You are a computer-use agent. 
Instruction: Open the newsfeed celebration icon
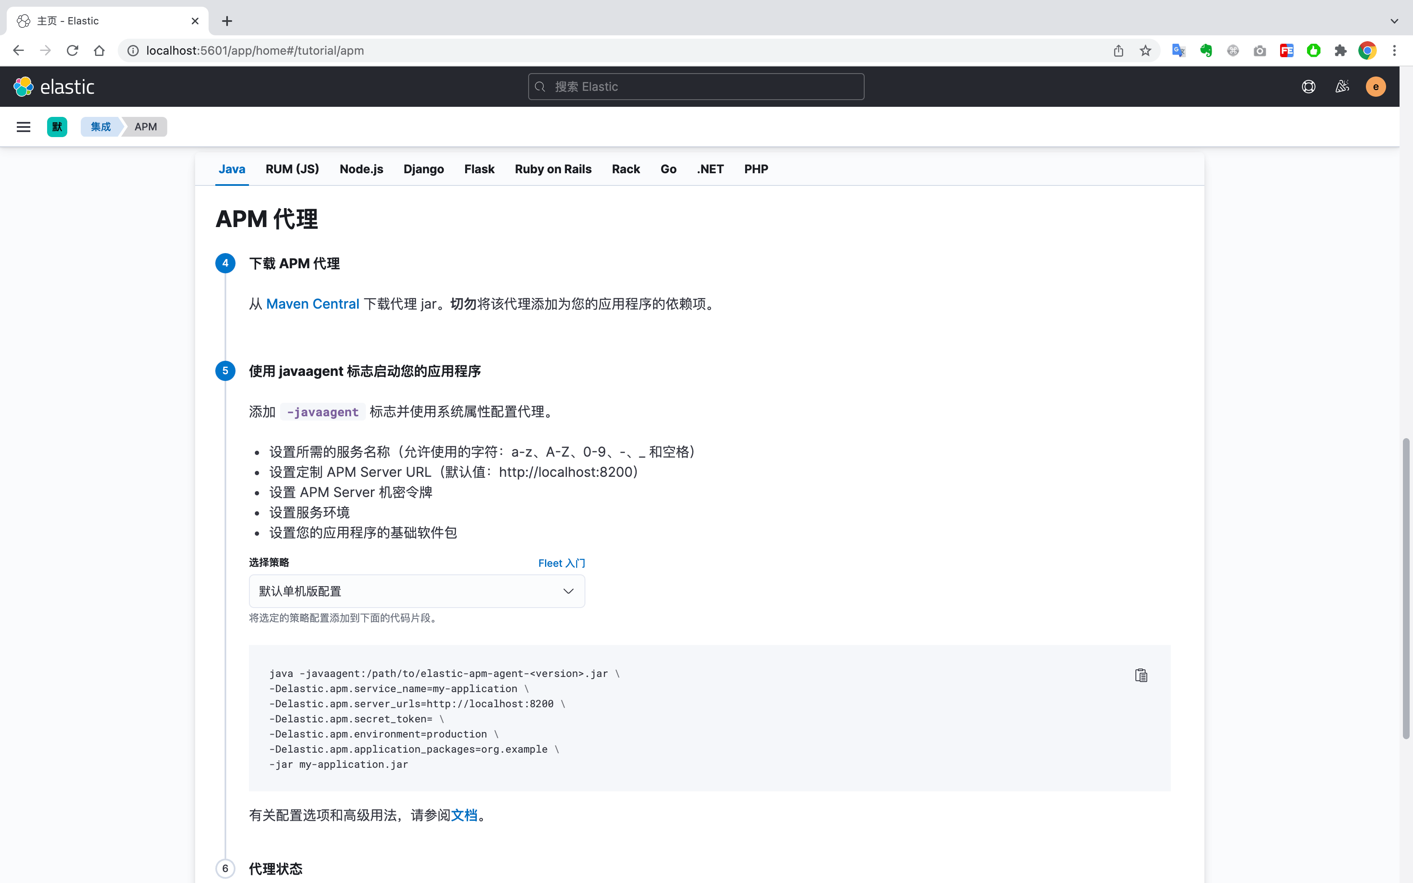coord(1342,87)
